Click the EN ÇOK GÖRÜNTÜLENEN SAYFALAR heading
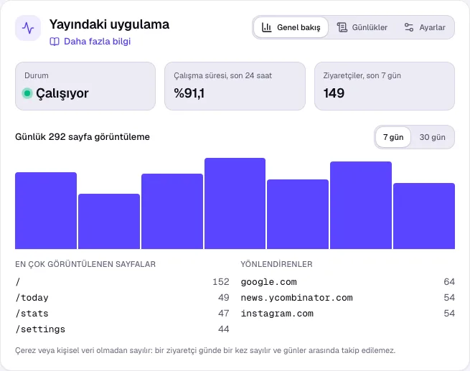 (85, 264)
